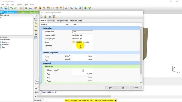This screenshot has width=182, height=102.
Task: Click the first document icon in soil dialog toolbar
Action: click(x=42, y=17)
